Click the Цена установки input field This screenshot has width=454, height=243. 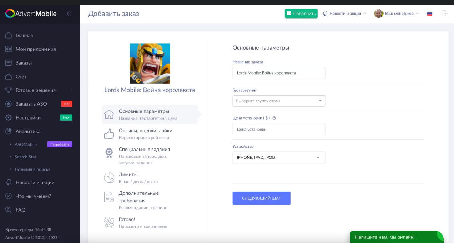279,129
